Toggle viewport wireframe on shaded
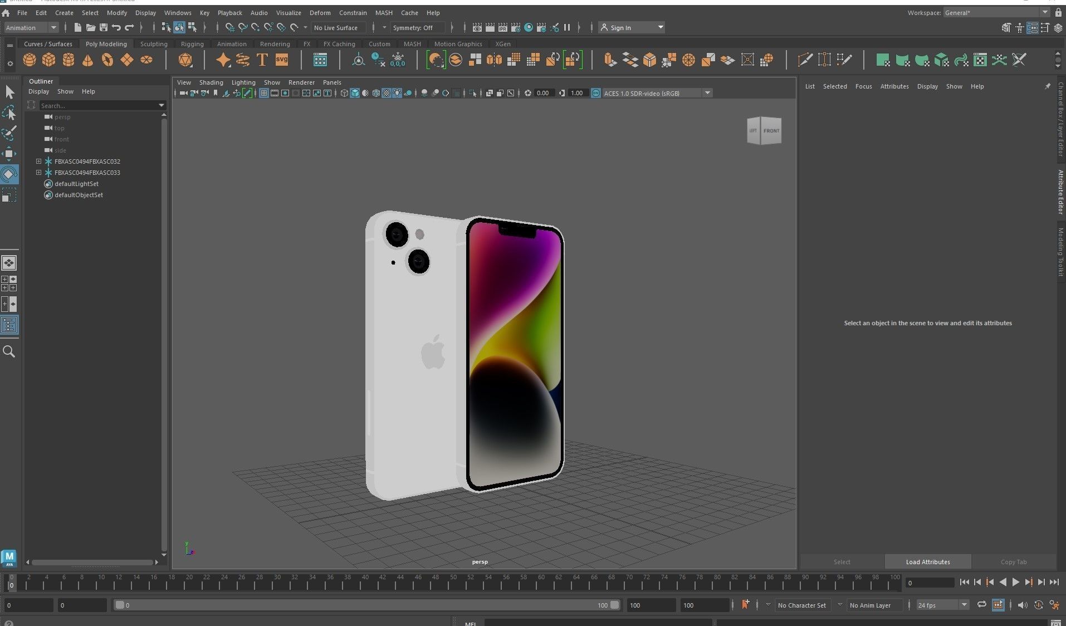Viewport: 1066px width, 626px height. [x=376, y=93]
